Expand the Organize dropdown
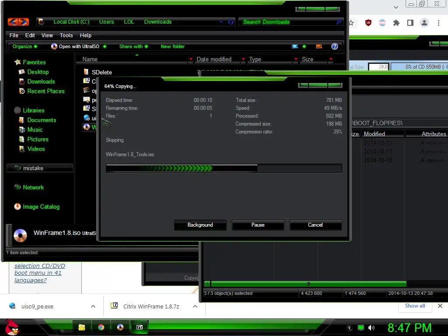 (25, 46)
